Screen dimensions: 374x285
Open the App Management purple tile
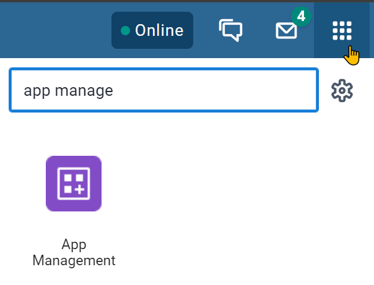[x=74, y=184]
